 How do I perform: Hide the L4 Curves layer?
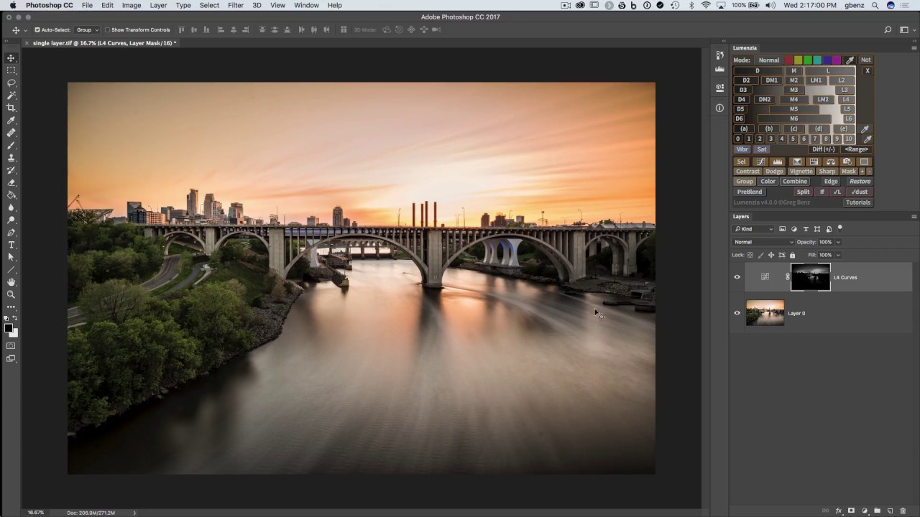[x=737, y=277]
